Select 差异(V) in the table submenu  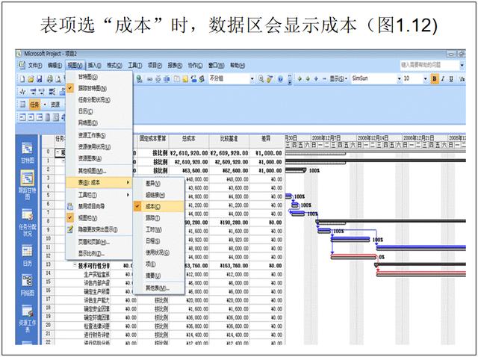(159, 183)
